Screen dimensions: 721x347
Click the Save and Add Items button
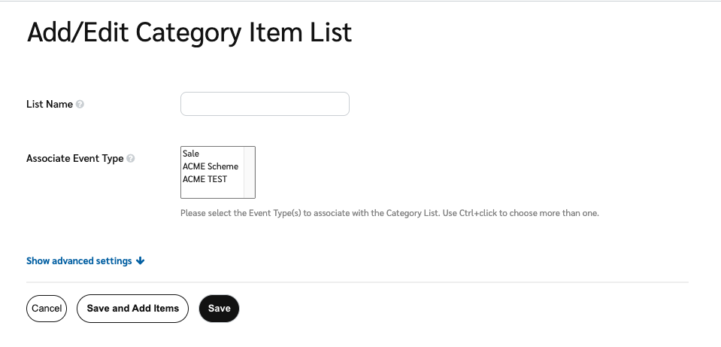click(x=132, y=308)
